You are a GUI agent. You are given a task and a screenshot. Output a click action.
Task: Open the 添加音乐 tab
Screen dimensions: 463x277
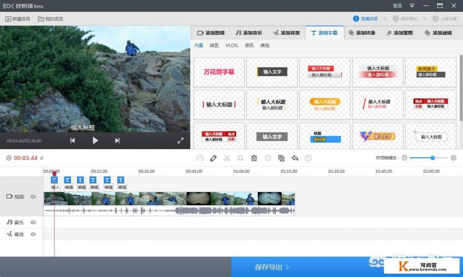point(248,33)
